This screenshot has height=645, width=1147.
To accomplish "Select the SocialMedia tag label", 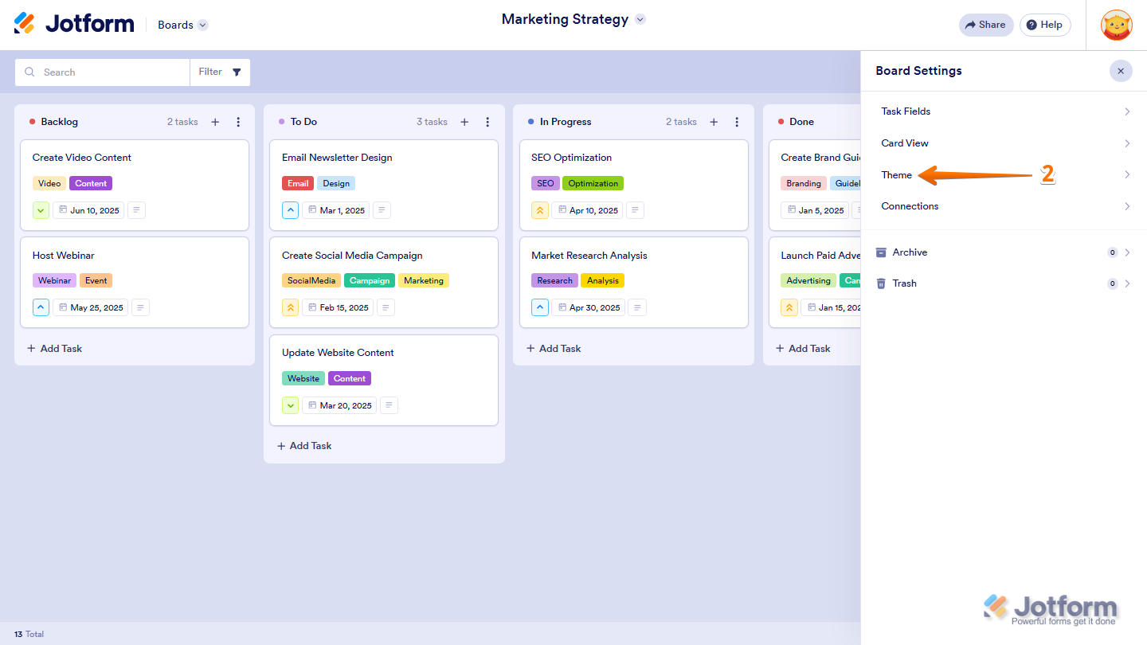I will point(311,280).
